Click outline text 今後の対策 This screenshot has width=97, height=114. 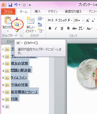20,85
